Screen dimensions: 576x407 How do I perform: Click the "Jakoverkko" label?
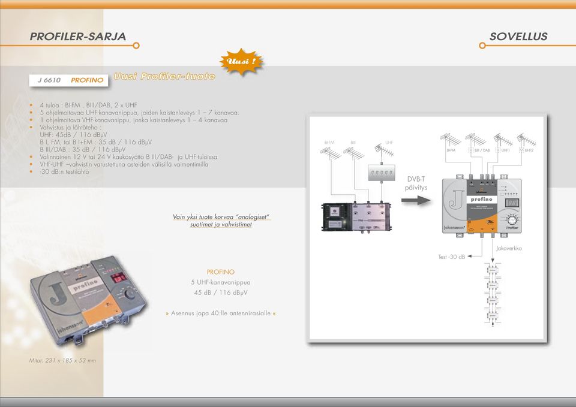pyautogui.click(x=509, y=248)
